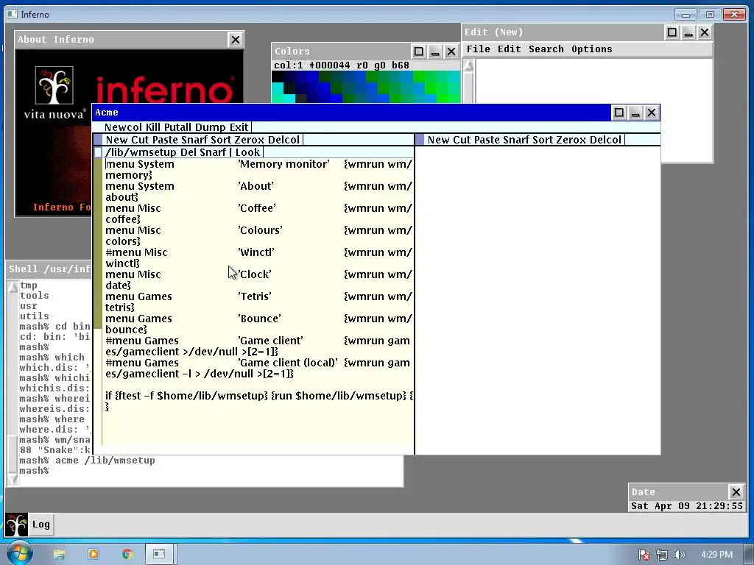Maximize the Edit (New) window
The height and width of the screenshot is (565, 754).
click(x=672, y=32)
